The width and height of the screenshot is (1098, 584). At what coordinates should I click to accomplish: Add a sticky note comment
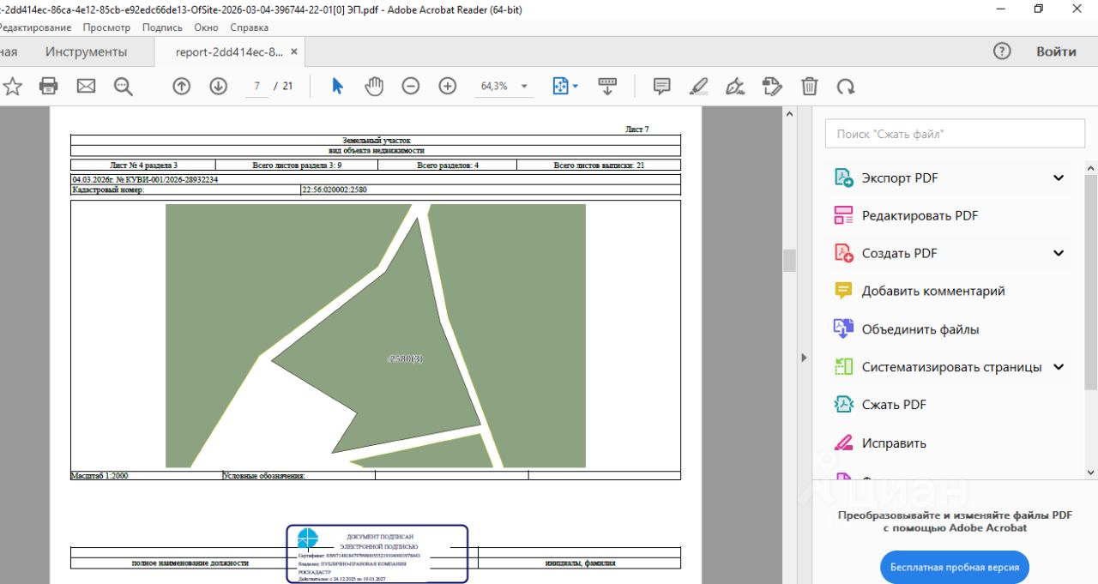[661, 86]
